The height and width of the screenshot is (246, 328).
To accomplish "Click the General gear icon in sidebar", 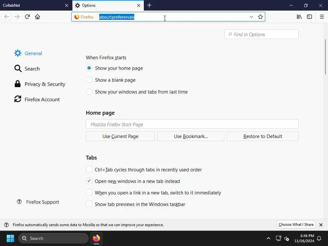I will 18,53.
